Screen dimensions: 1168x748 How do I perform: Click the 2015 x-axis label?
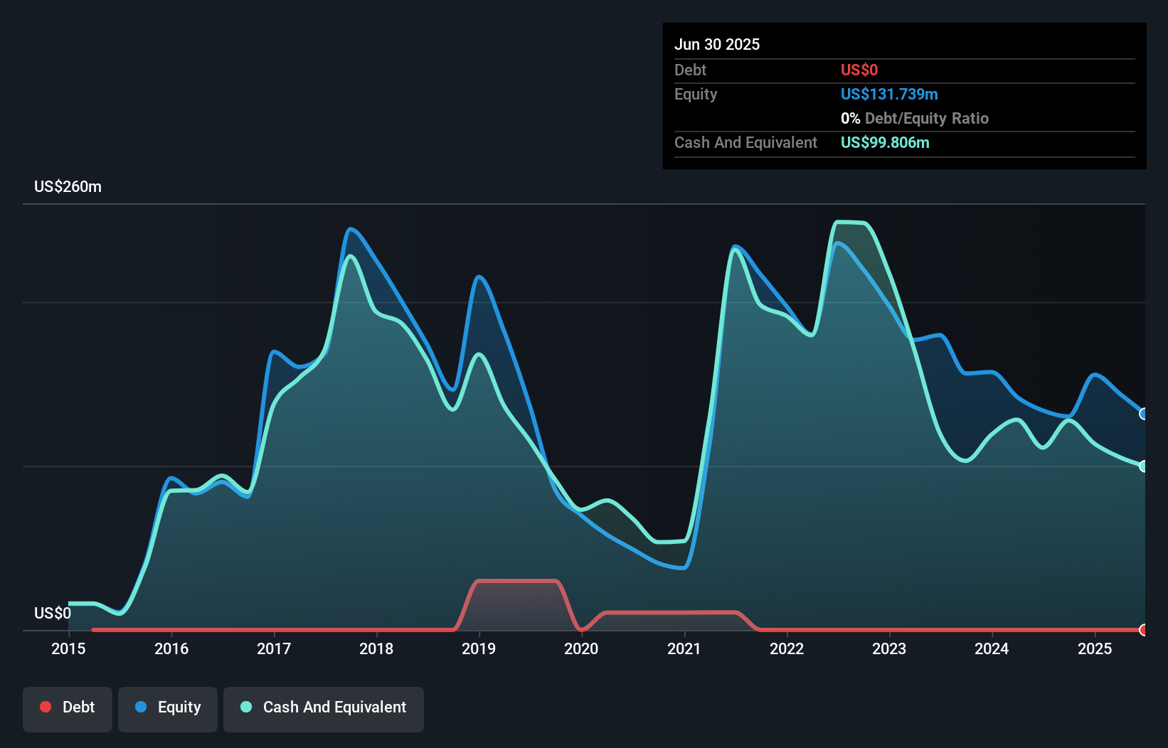tap(68, 648)
